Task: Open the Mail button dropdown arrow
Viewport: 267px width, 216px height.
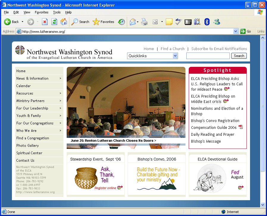Action: coord(138,22)
